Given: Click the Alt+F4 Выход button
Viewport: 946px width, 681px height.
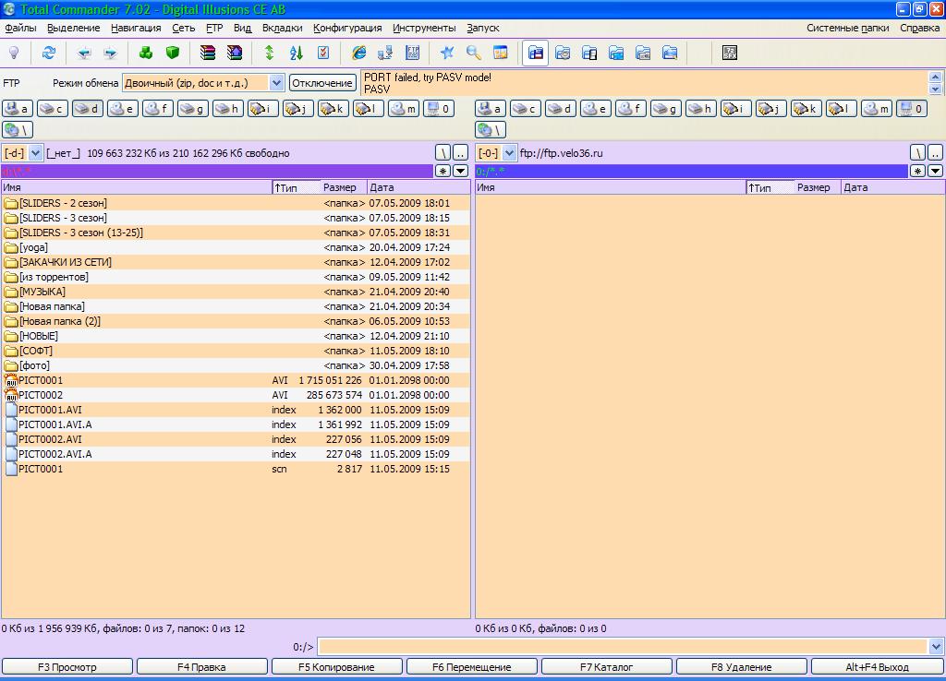Looking at the screenshot, I should point(878,666).
